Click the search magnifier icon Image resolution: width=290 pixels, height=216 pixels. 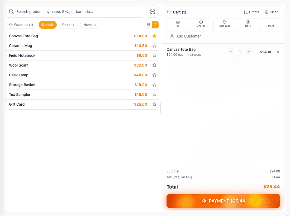(x=11, y=12)
